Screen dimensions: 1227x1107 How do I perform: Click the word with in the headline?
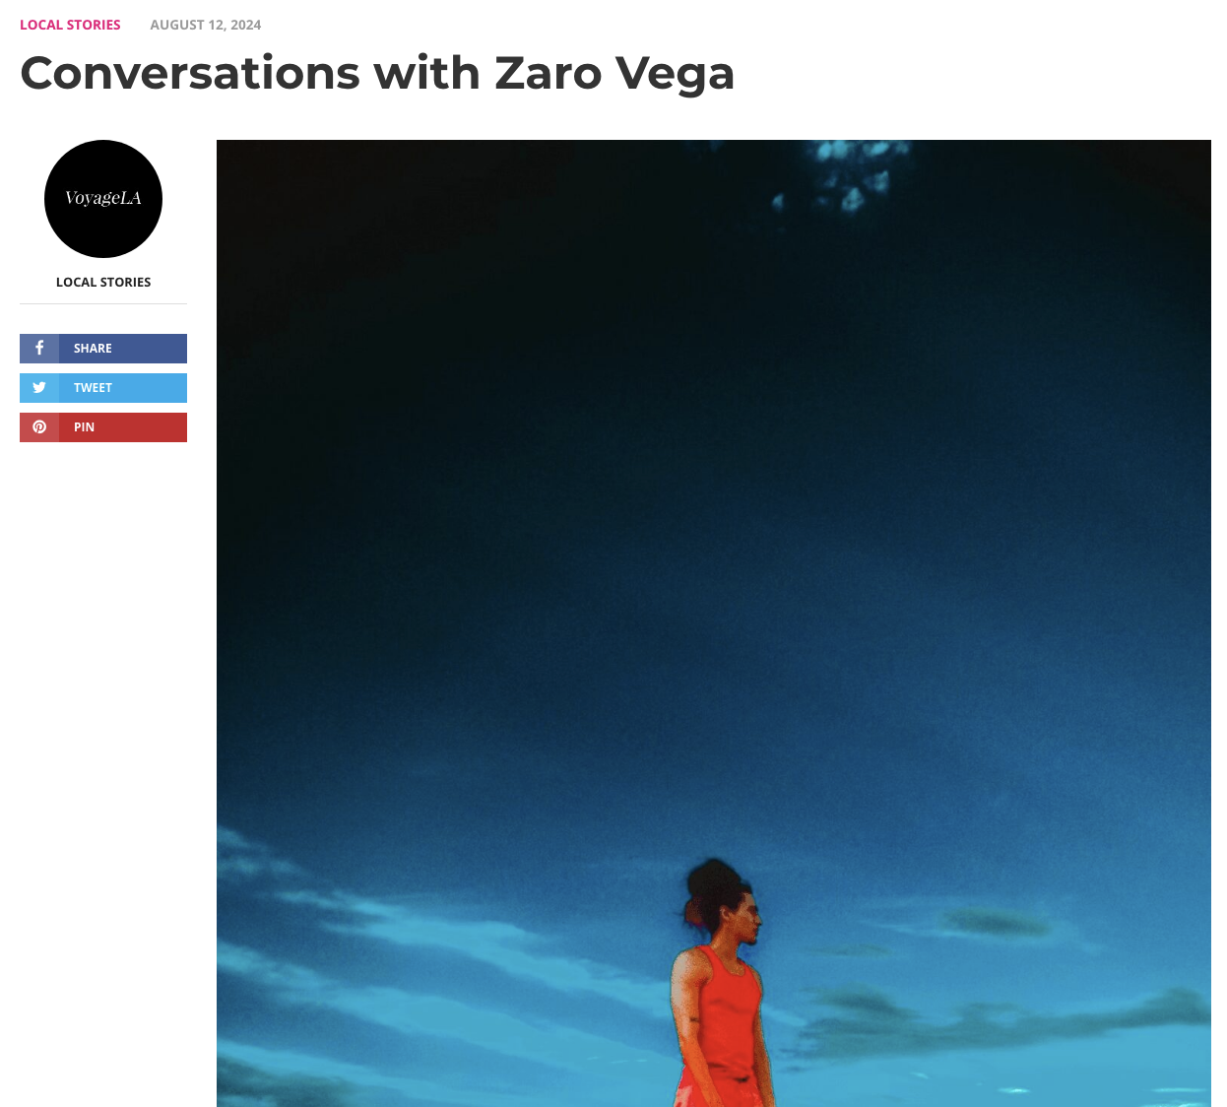[x=427, y=73]
